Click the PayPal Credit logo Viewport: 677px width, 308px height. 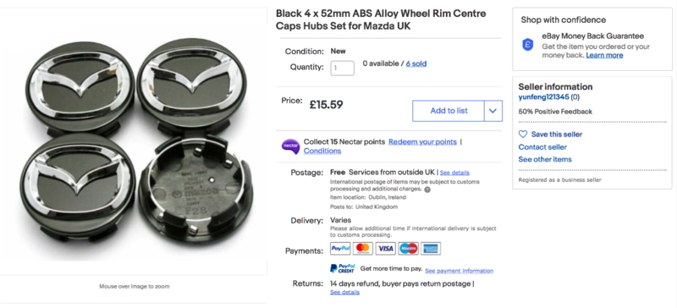[343, 269]
